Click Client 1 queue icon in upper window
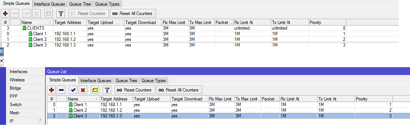The width and height of the screenshot is (410, 138). 30,34
